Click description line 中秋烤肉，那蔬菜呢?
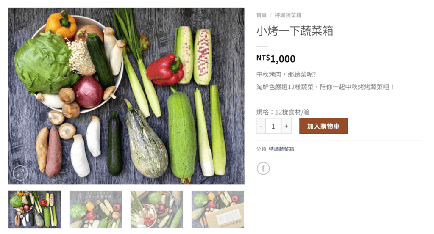The image size is (434, 234). pos(286,74)
